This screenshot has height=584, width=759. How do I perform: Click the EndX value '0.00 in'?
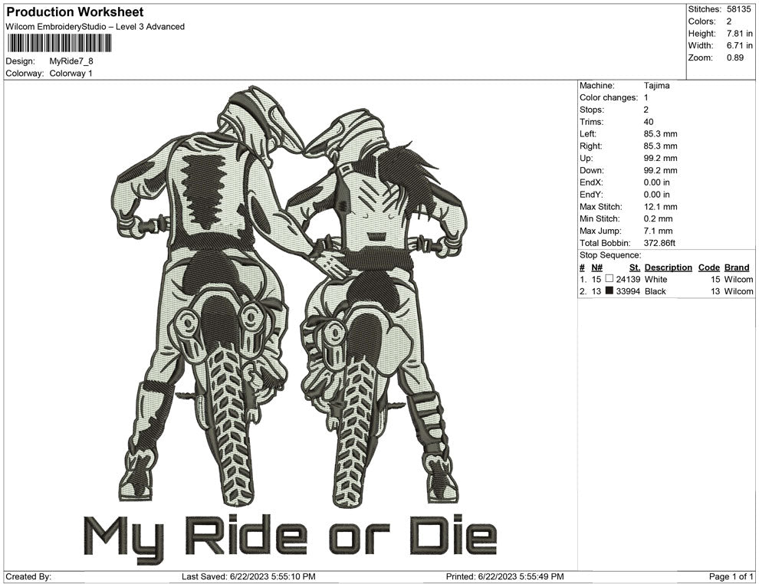[x=656, y=182]
